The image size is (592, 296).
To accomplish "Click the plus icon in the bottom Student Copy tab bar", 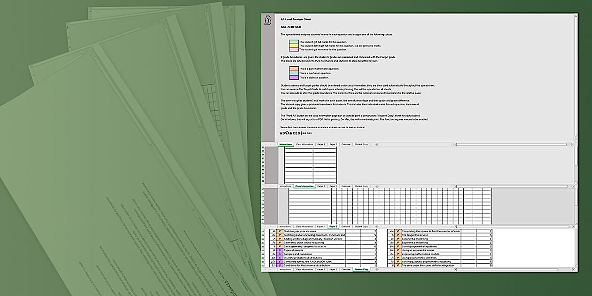I will pyautogui.click(x=377, y=269).
